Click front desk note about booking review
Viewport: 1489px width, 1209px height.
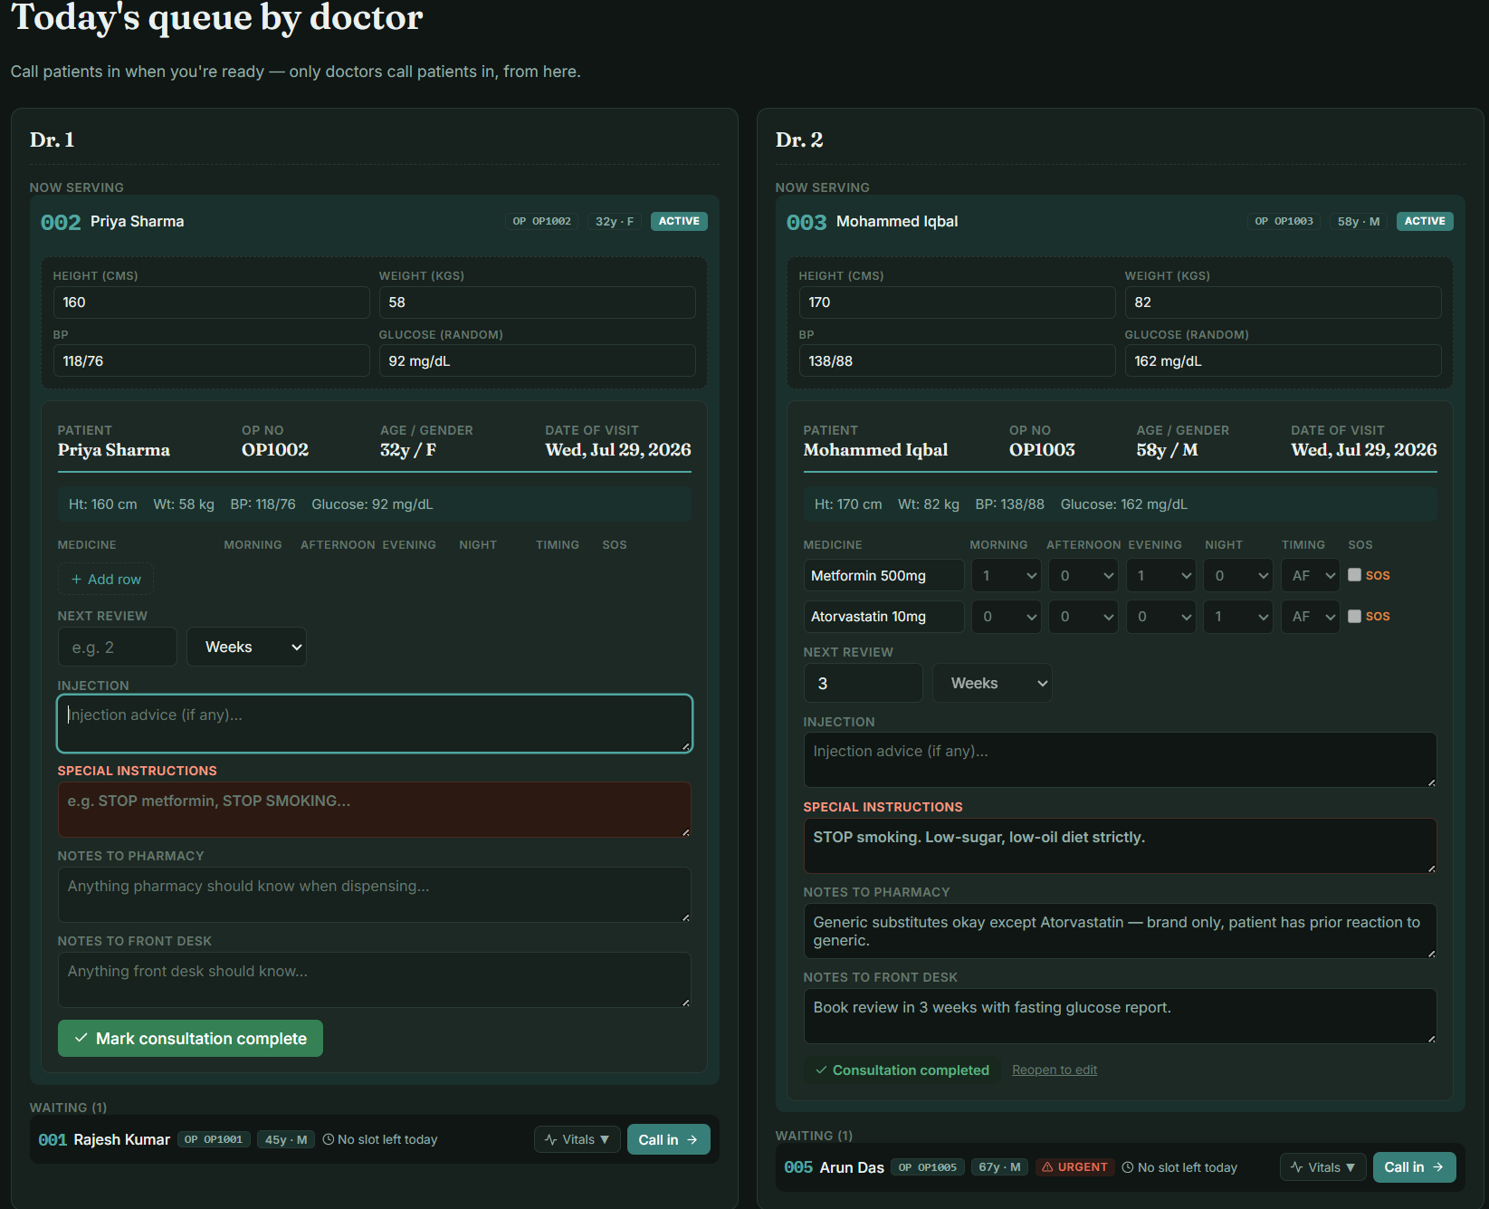point(1121,1016)
